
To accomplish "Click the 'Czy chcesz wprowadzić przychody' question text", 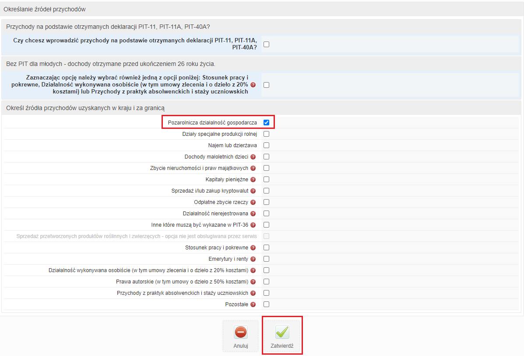I will 135,44.
